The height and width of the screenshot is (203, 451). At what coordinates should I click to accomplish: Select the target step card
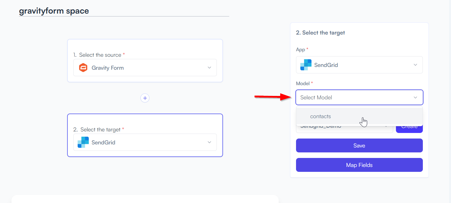point(145,135)
